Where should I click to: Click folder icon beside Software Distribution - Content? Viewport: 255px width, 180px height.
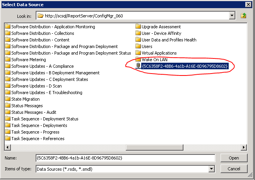(x=8, y=39)
